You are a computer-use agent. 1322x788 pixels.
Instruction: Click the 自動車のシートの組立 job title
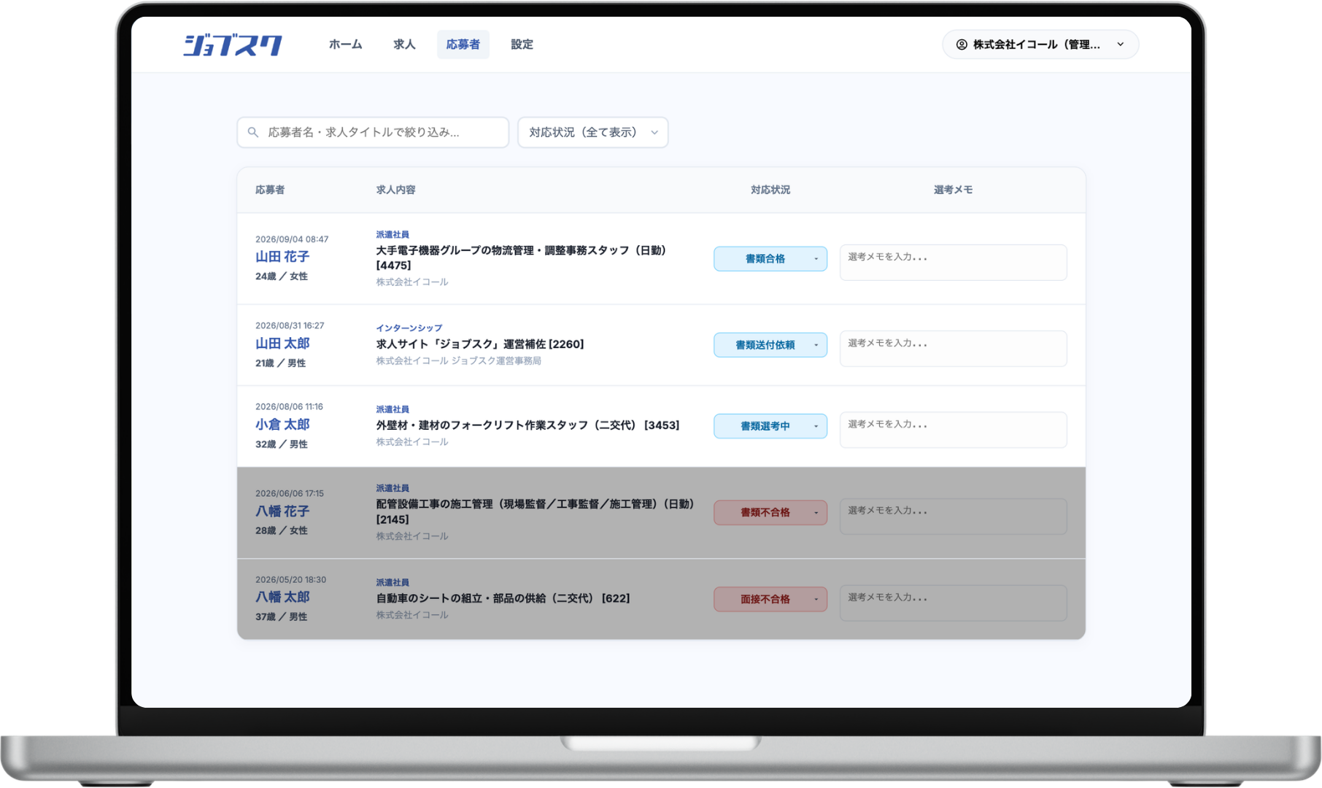[x=503, y=598]
